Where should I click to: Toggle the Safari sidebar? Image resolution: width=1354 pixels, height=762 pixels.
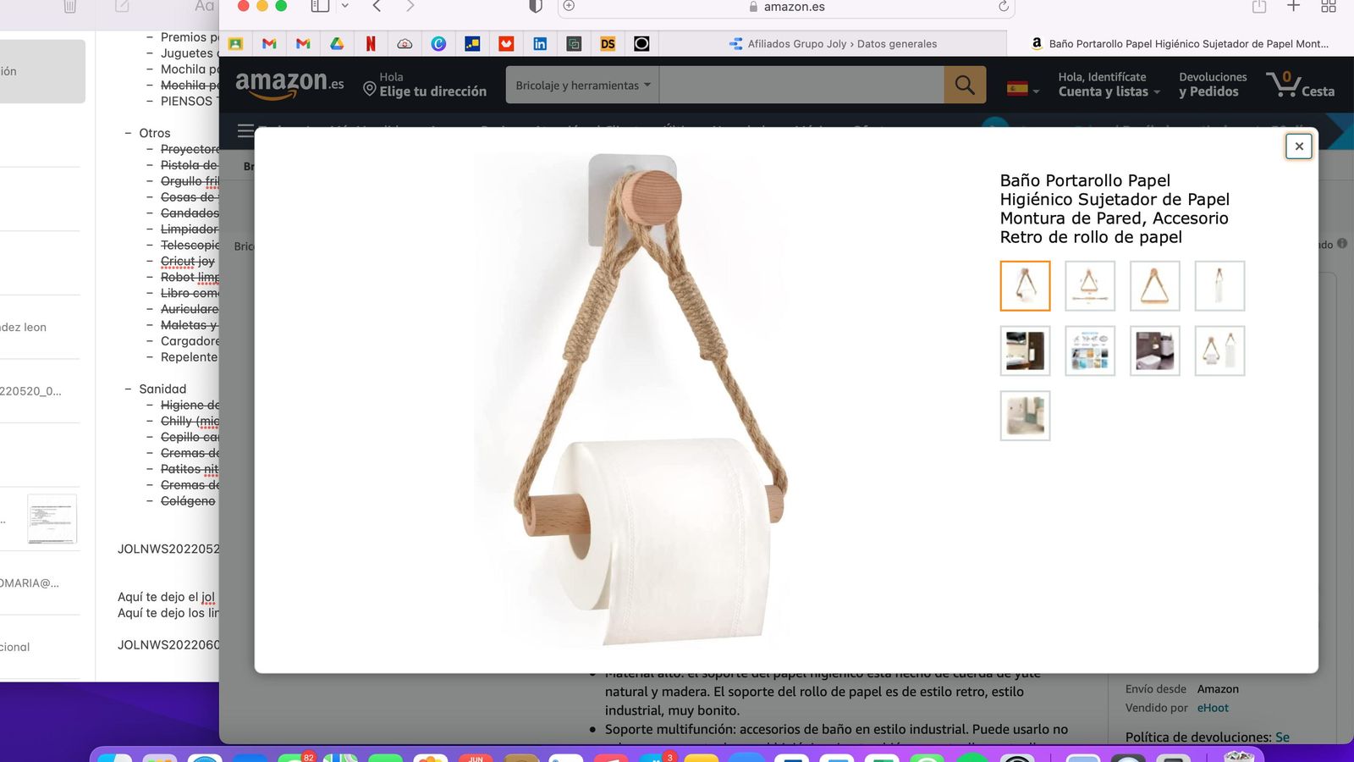click(x=318, y=7)
